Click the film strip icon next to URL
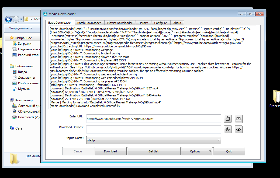Viewport: 280px width, 178px height. (238, 118)
